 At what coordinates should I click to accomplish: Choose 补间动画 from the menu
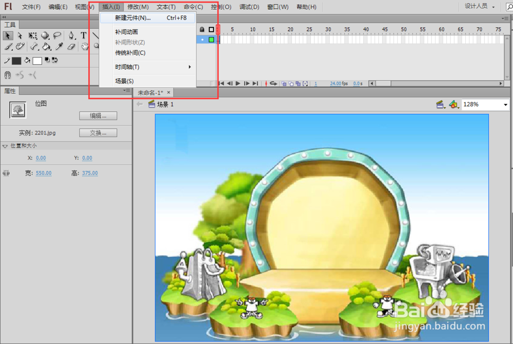[x=148, y=32]
